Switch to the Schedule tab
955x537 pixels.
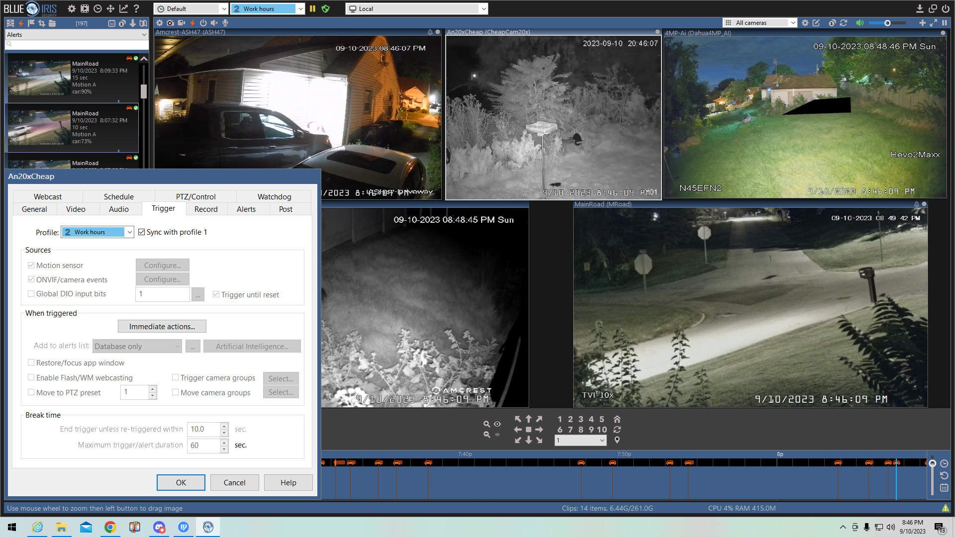(118, 197)
